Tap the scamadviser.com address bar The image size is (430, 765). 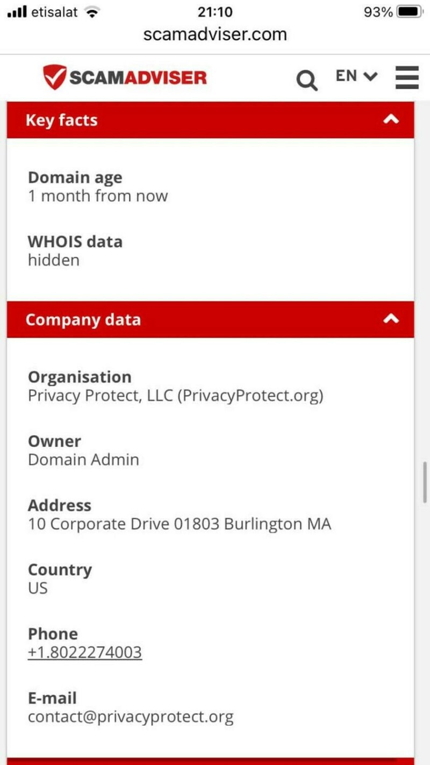215,34
